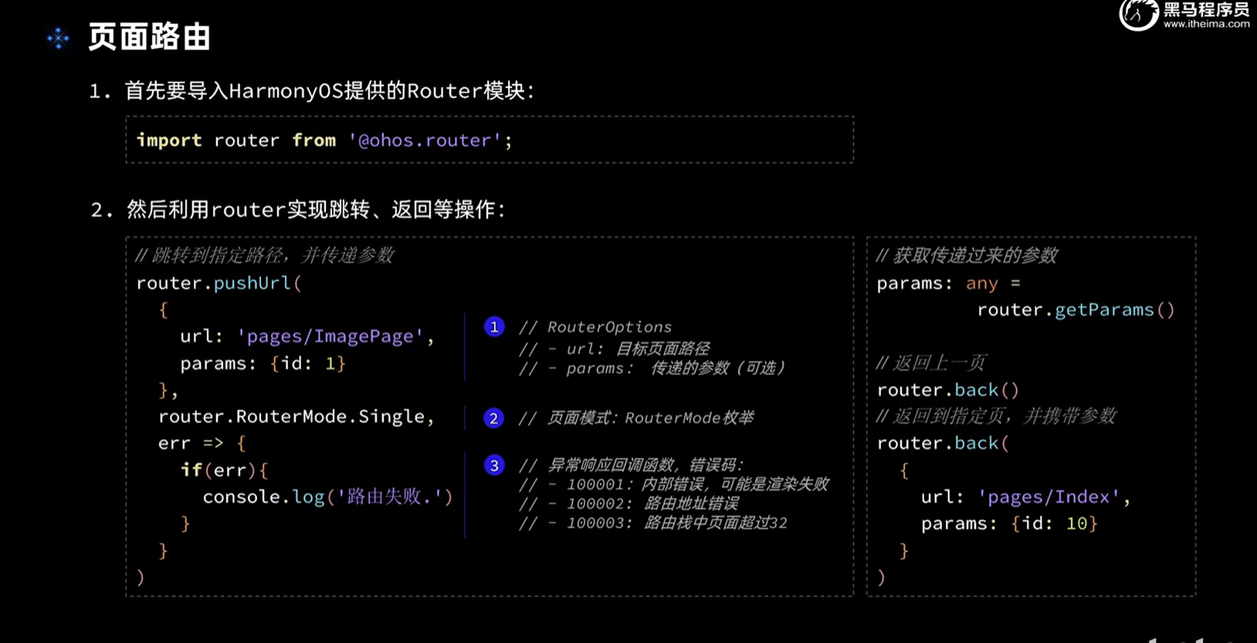Click the params: {id: 1} line

tap(263, 364)
